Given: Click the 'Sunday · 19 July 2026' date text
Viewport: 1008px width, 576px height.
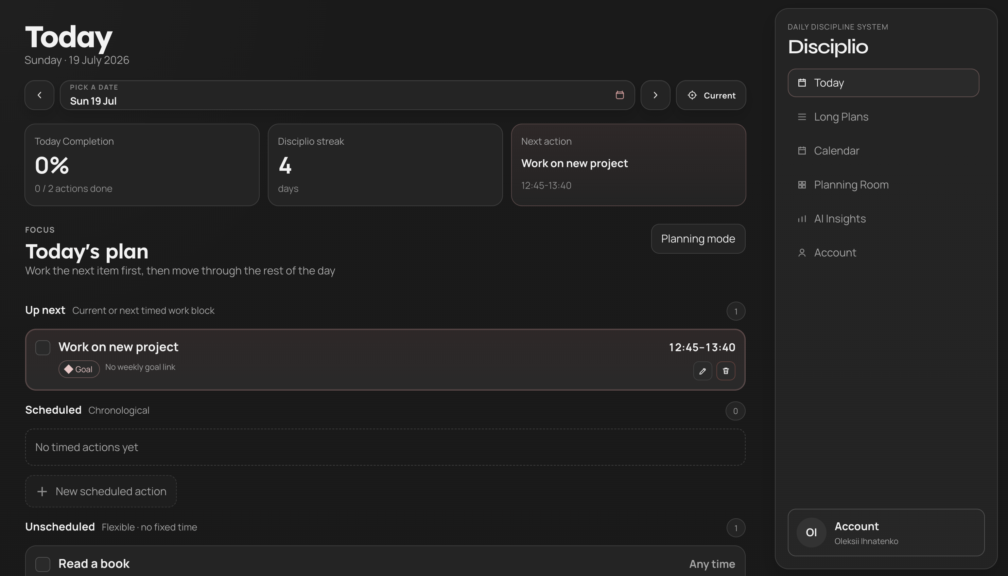Looking at the screenshot, I should pyautogui.click(x=77, y=60).
